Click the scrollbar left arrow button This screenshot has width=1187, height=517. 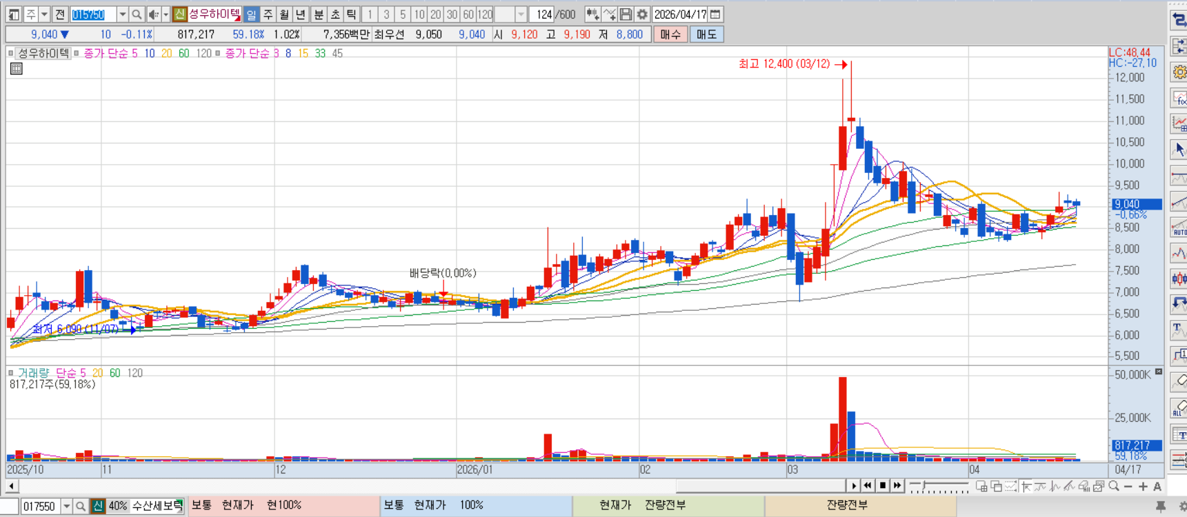coord(12,486)
